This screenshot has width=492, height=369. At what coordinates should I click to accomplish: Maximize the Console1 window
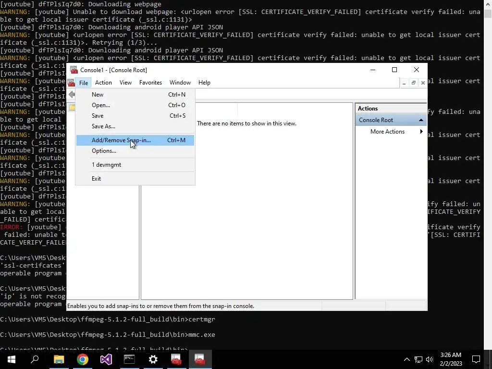394,70
